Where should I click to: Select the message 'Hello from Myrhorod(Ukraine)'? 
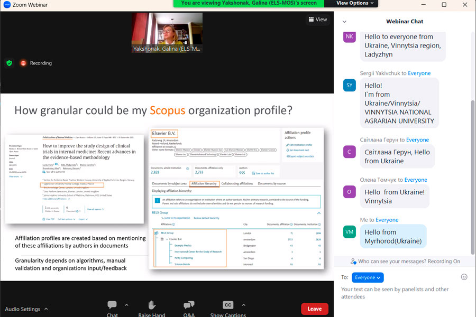coord(393,237)
